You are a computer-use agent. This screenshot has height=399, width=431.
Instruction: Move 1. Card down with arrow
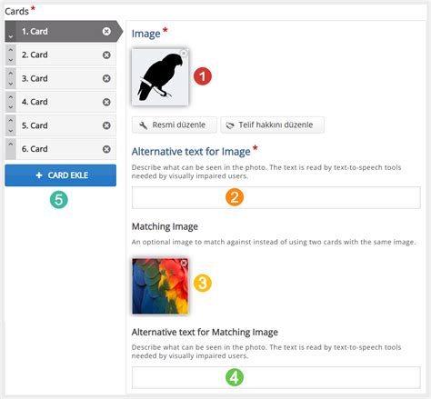click(11, 36)
